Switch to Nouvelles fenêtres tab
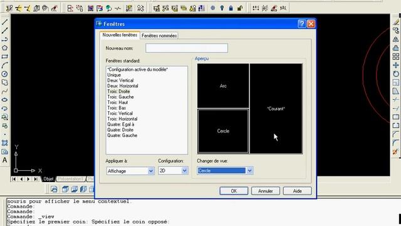 (x=120, y=35)
